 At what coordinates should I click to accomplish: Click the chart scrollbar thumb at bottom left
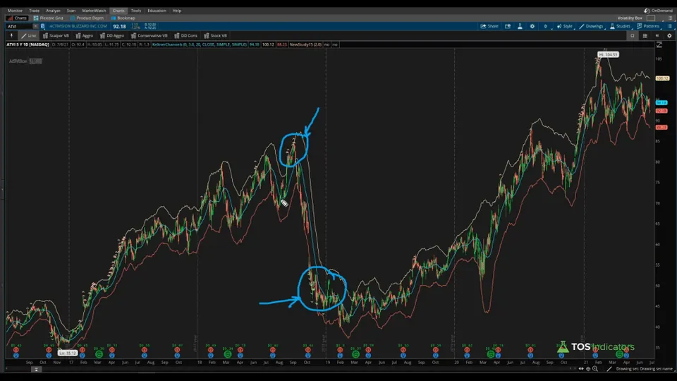tap(36, 369)
